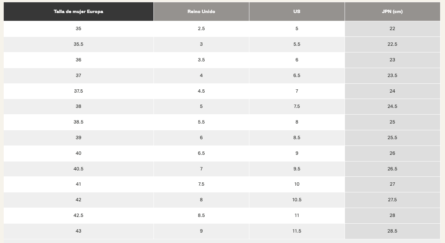Select the JPN (cm) column header
Viewport: 445px width, 243px height.
click(392, 12)
